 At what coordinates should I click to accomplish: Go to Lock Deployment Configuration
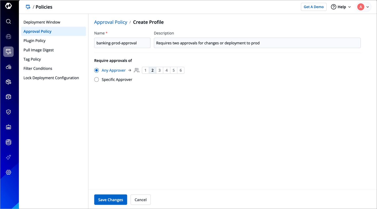pyautogui.click(x=51, y=78)
